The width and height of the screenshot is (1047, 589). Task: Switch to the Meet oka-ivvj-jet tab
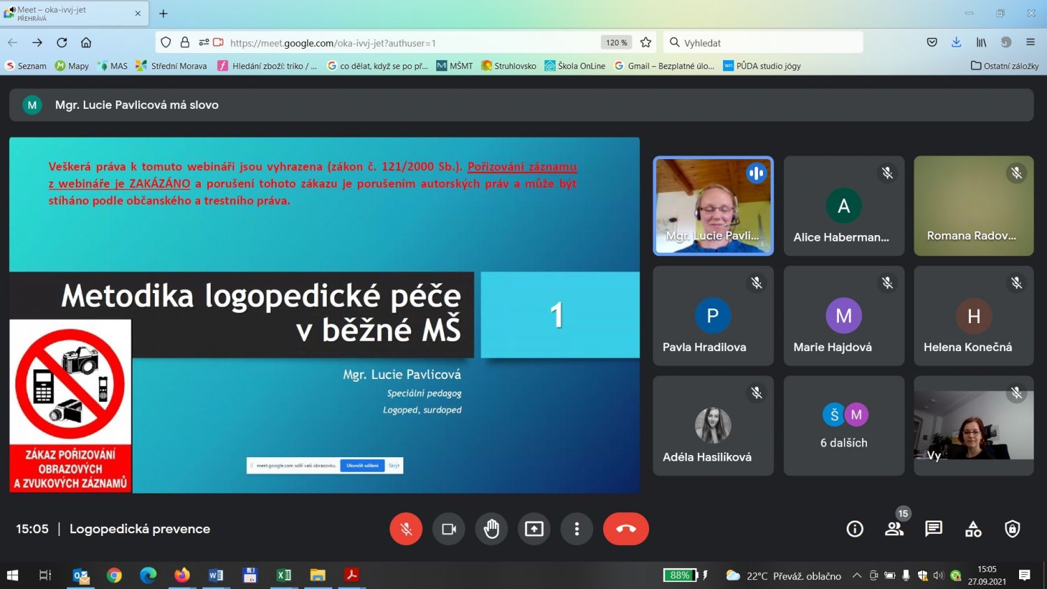click(x=70, y=13)
